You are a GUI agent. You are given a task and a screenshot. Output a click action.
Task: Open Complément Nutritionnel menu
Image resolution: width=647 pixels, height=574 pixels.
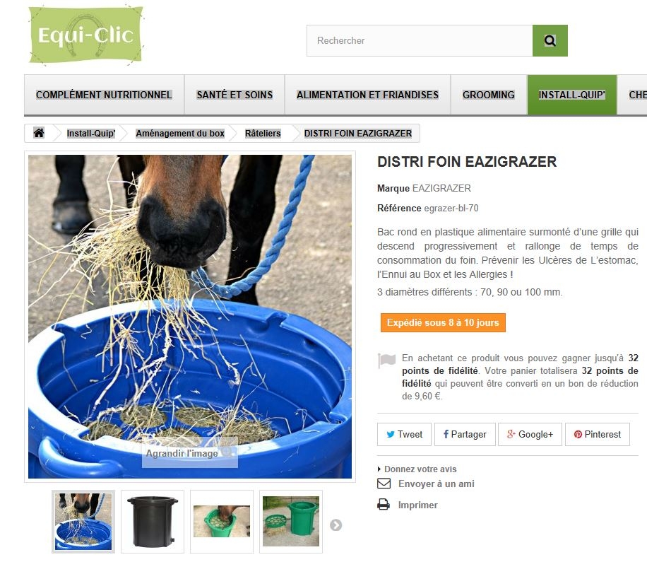(104, 95)
